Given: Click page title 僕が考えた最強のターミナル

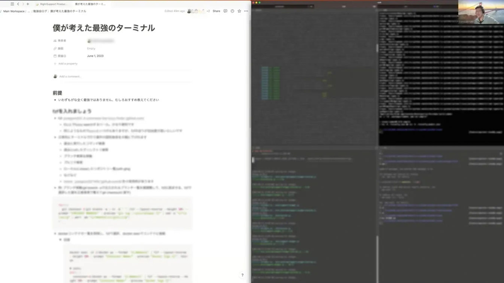Looking at the screenshot, I should point(104,28).
